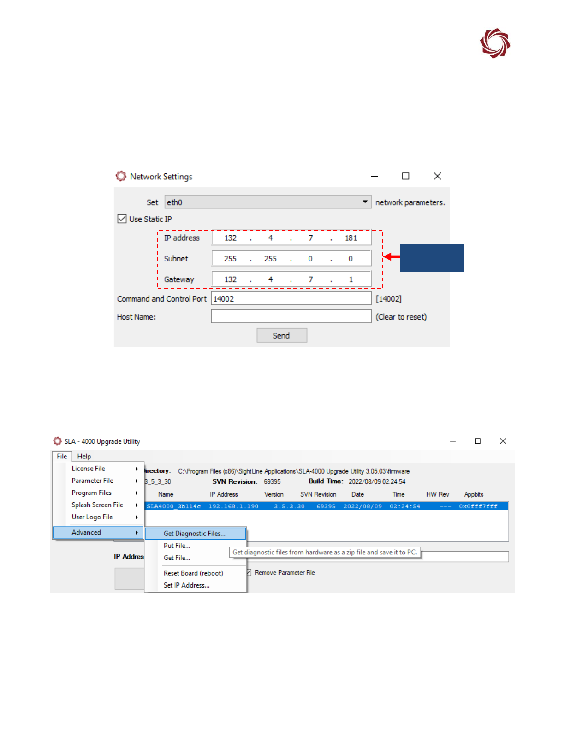
Task: Click the HW Rev column header
Action: (x=438, y=494)
